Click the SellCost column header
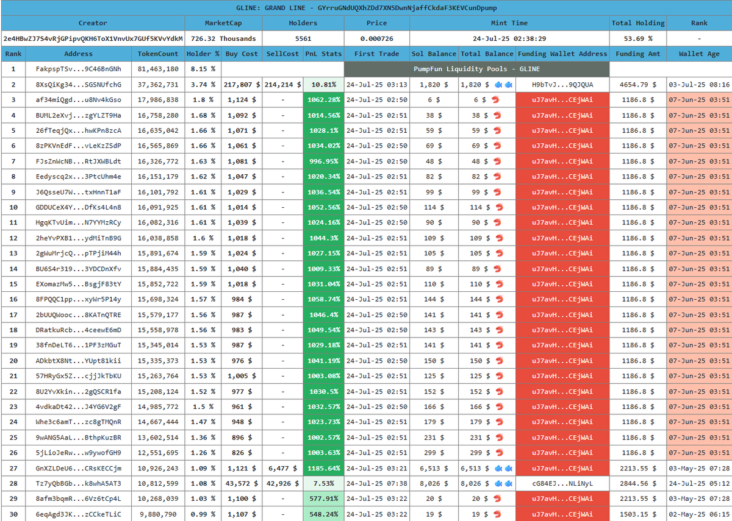The image size is (732, 521). 283,54
